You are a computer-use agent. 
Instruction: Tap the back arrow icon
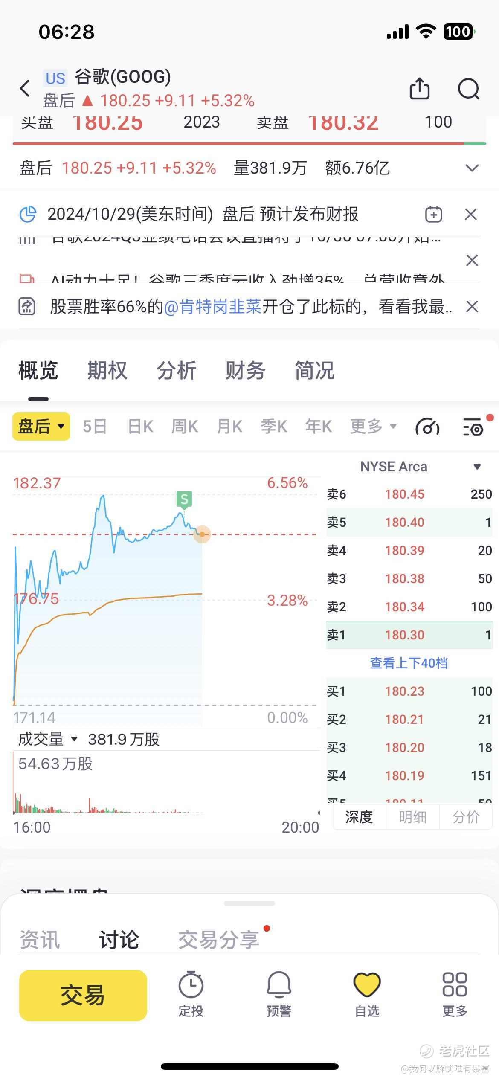click(25, 88)
